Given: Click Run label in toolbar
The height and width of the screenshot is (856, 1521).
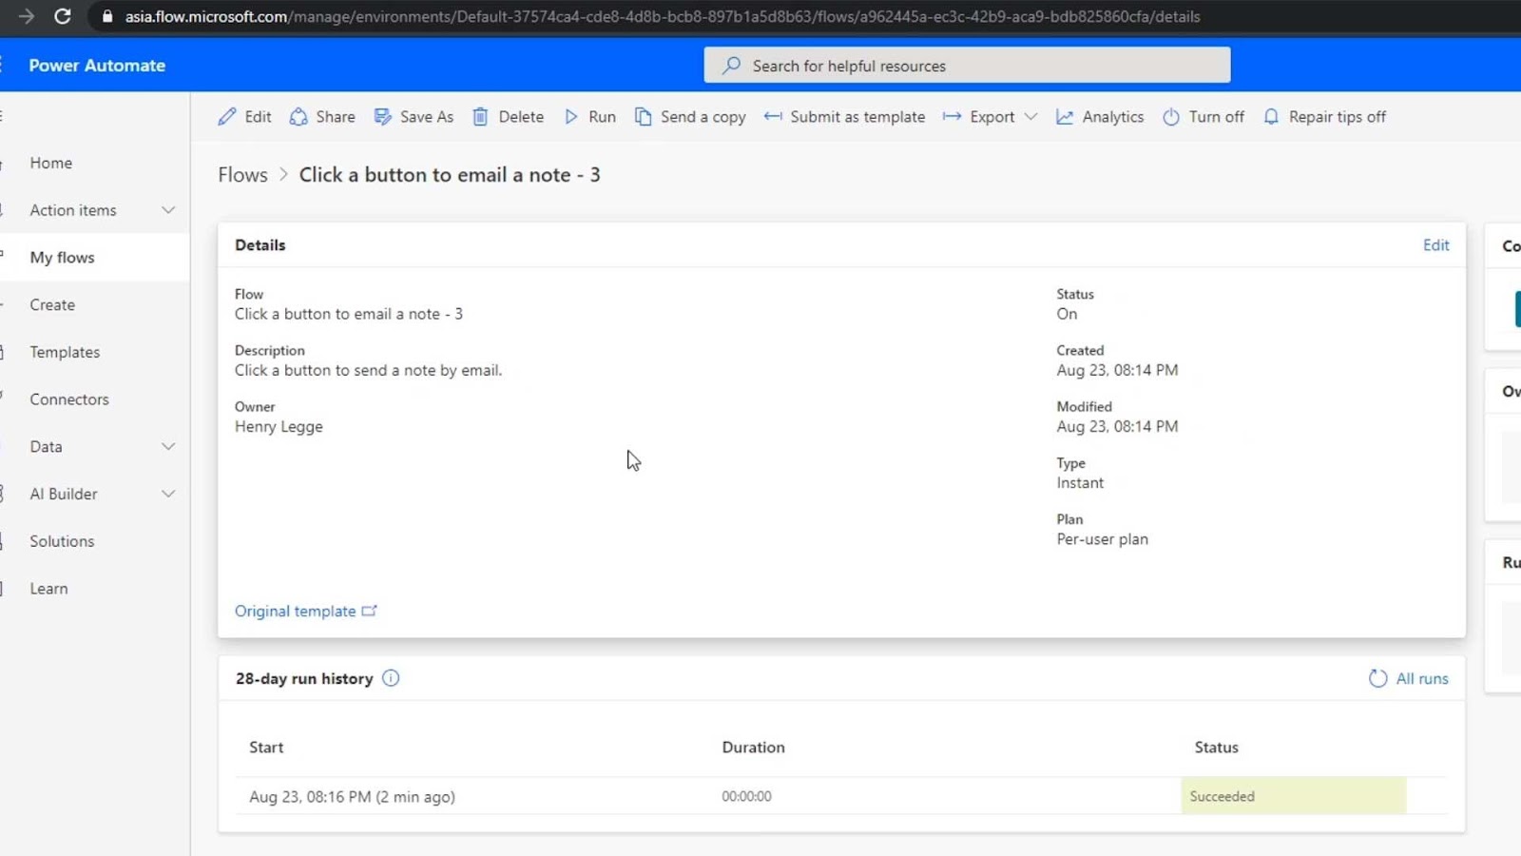Looking at the screenshot, I should click(x=602, y=117).
